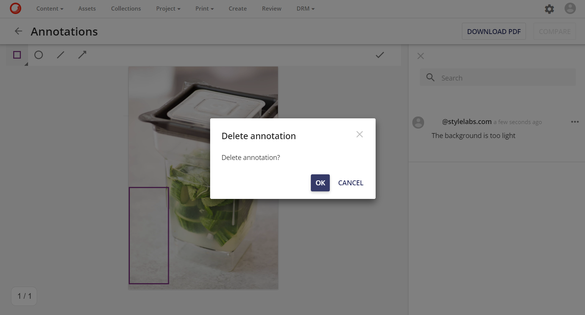The width and height of the screenshot is (585, 315).
Task: Close the comments side panel
Action: click(x=420, y=56)
